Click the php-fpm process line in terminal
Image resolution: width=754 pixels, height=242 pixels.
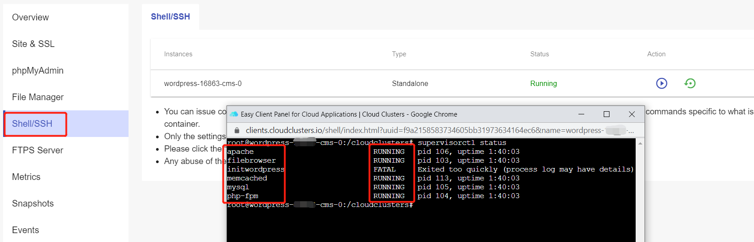pos(373,196)
